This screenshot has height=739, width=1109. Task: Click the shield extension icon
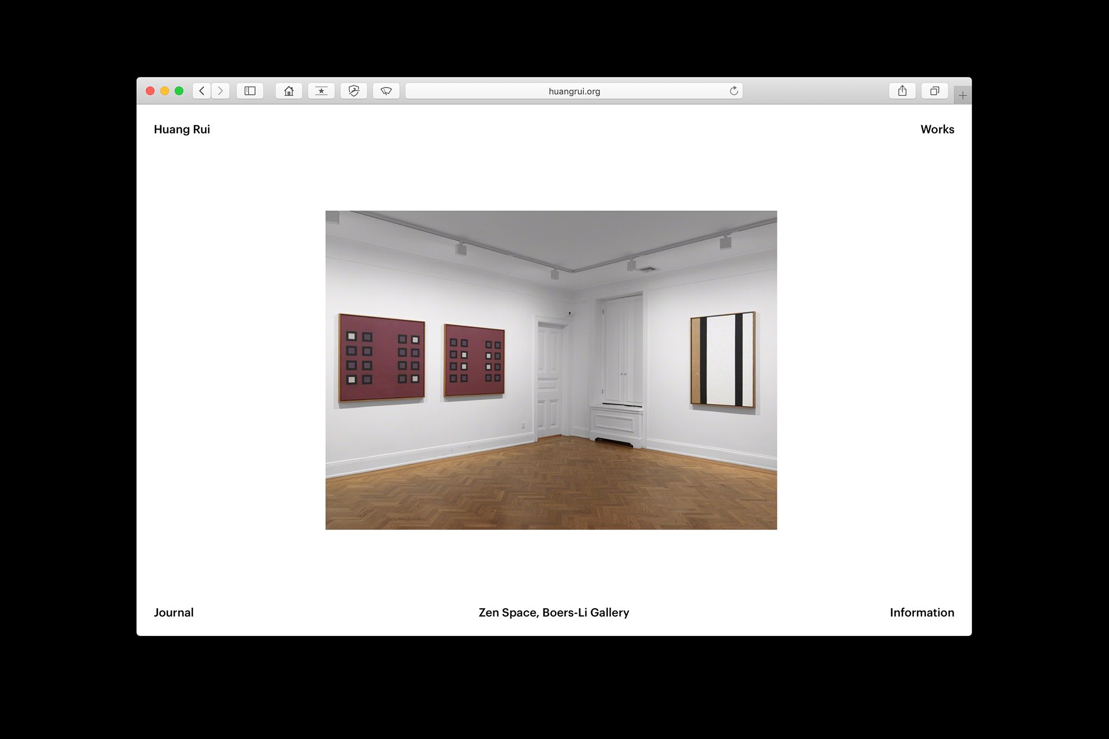coord(354,91)
